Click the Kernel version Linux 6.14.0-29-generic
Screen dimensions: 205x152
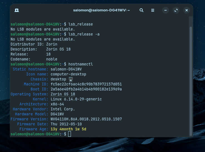(x=76, y=99)
